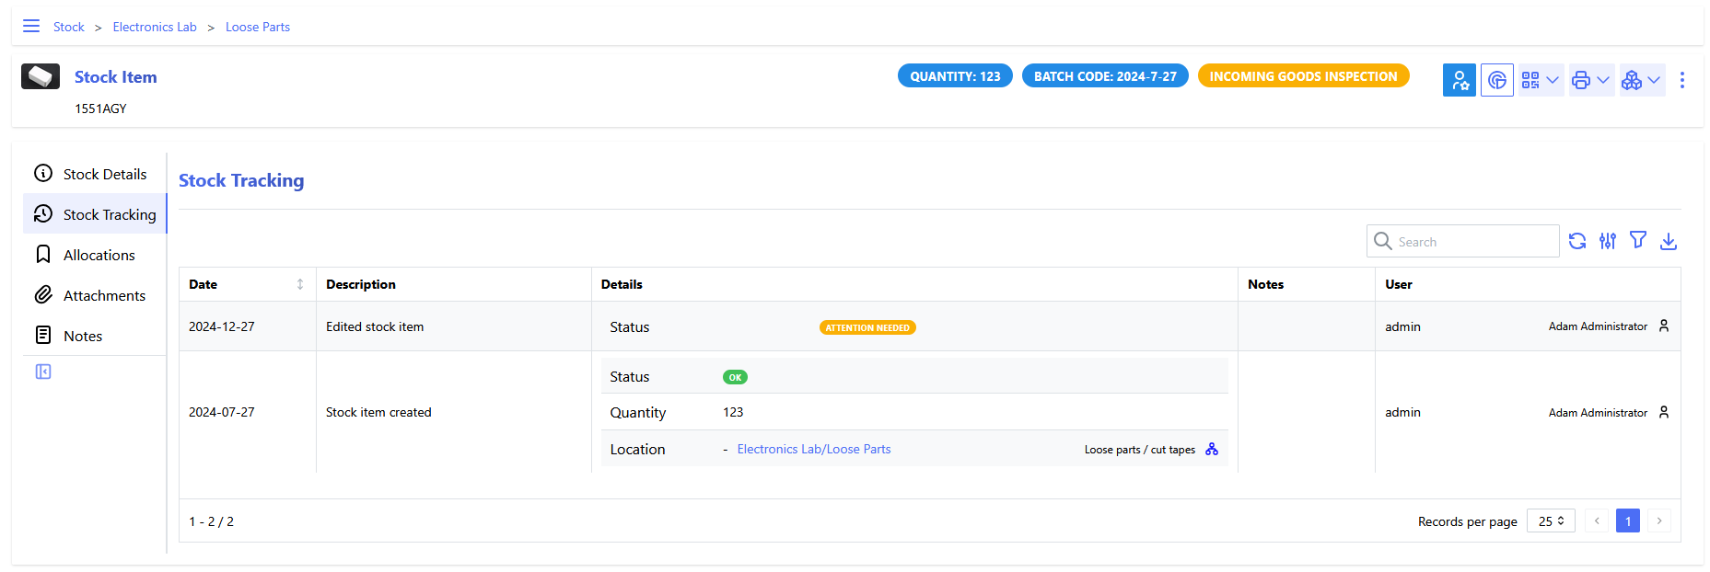Go to Stock breadcrumb link
This screenshot has height=572, width=1710.
pyautogui.click(x=69, y=27)
